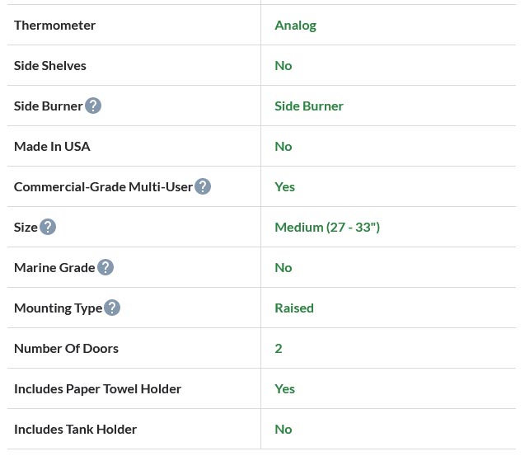
Task: Click the Raised mounting type value
Action: [x=294, y=308]
